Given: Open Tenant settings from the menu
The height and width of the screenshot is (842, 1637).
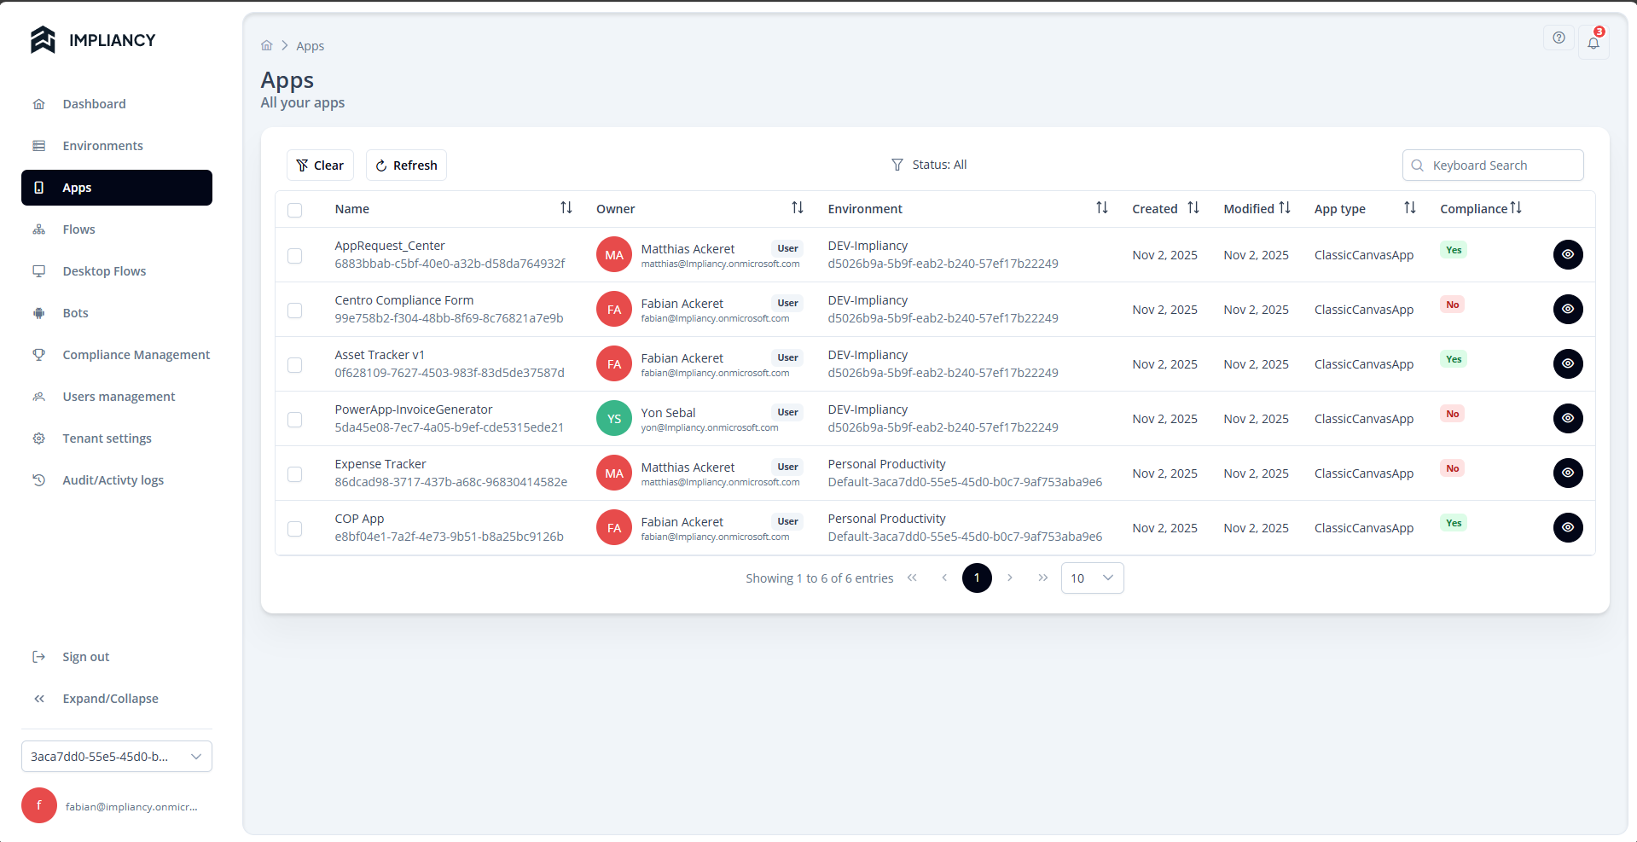Looking at the screenshot, I should 106,438.
